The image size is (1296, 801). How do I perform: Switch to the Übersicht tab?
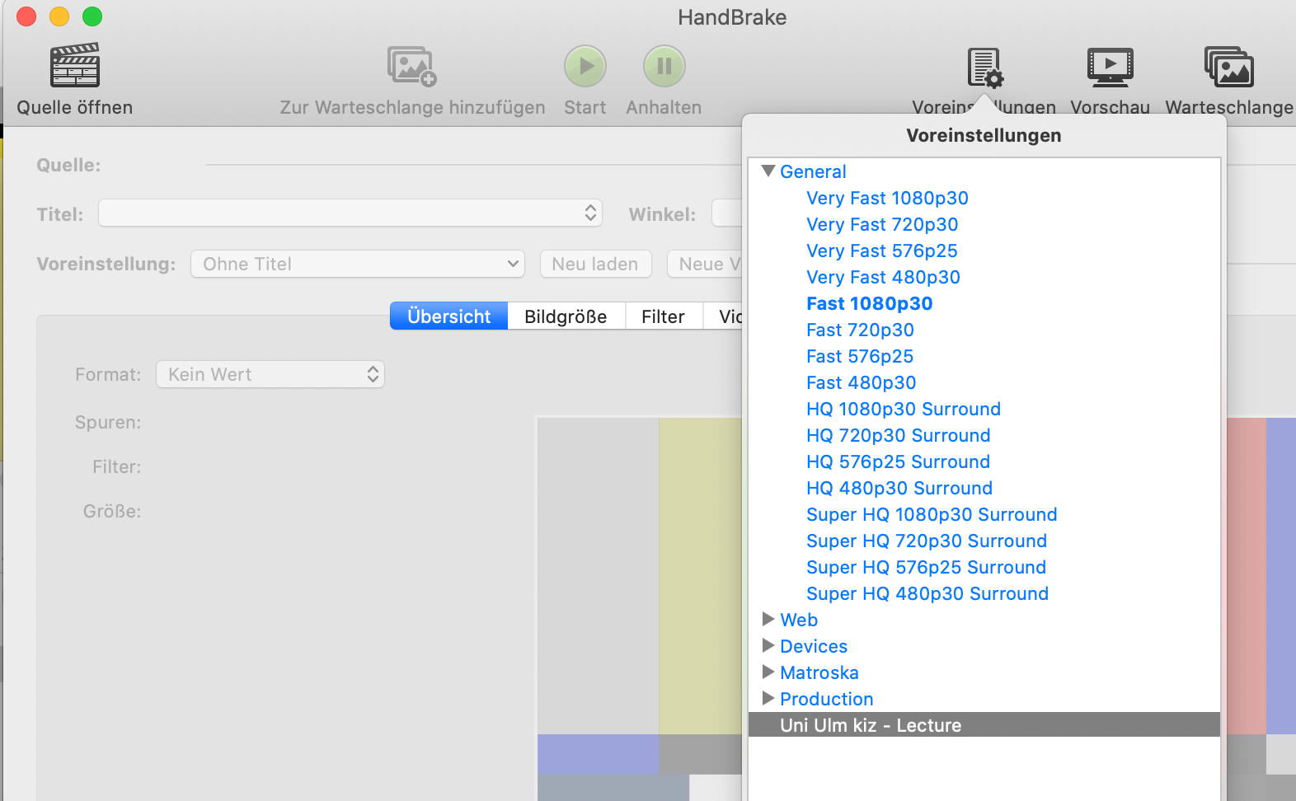(x=448, y=316)
